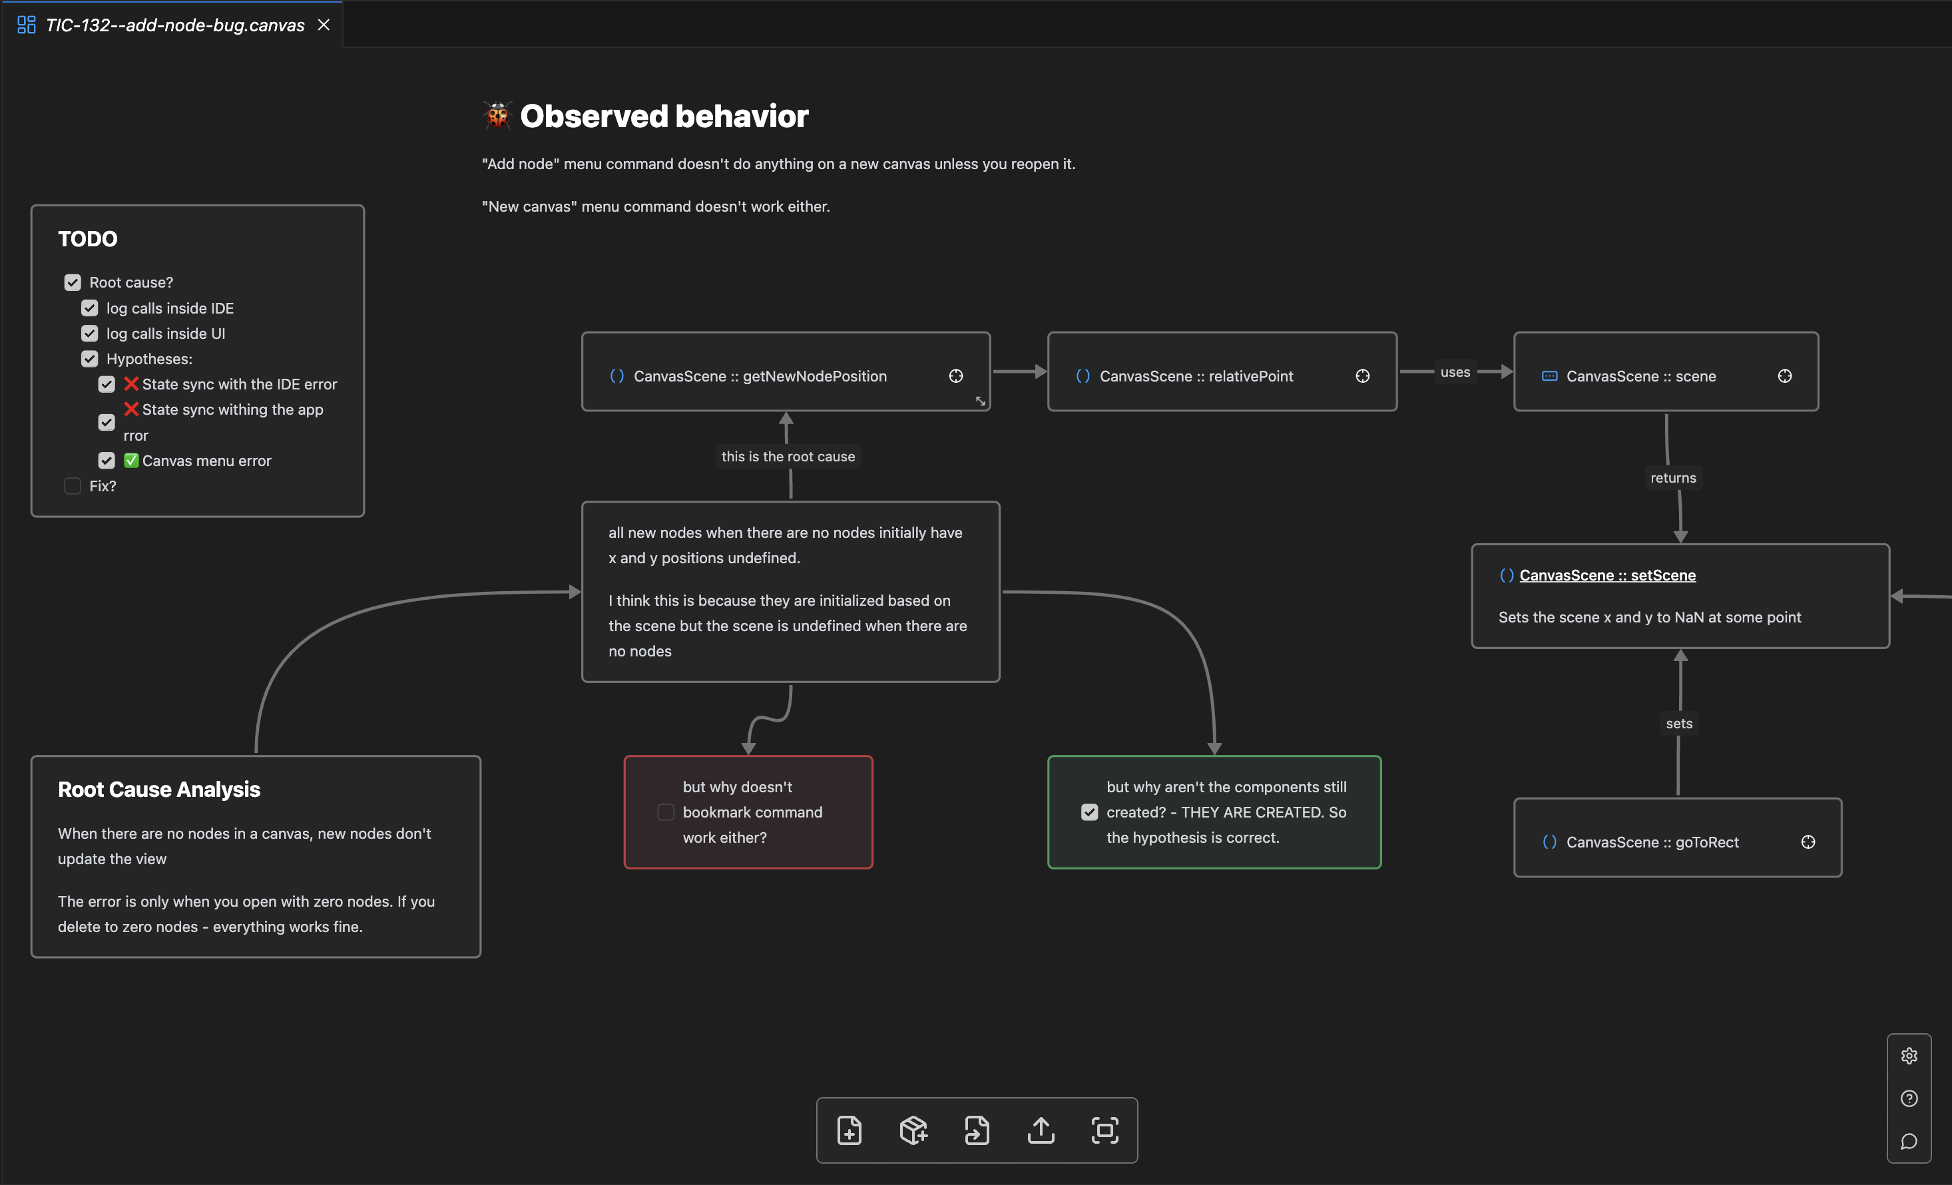Screen dimensions: 1952x1185
Task: Close the TIC-132--add-node-bug.canvas tab
Action: click(324, 25)
